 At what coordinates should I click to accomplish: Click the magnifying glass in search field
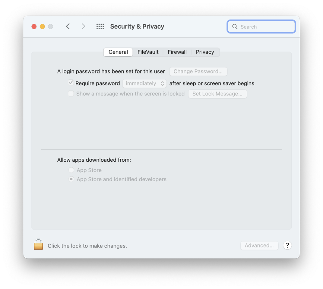pos(235,26)
